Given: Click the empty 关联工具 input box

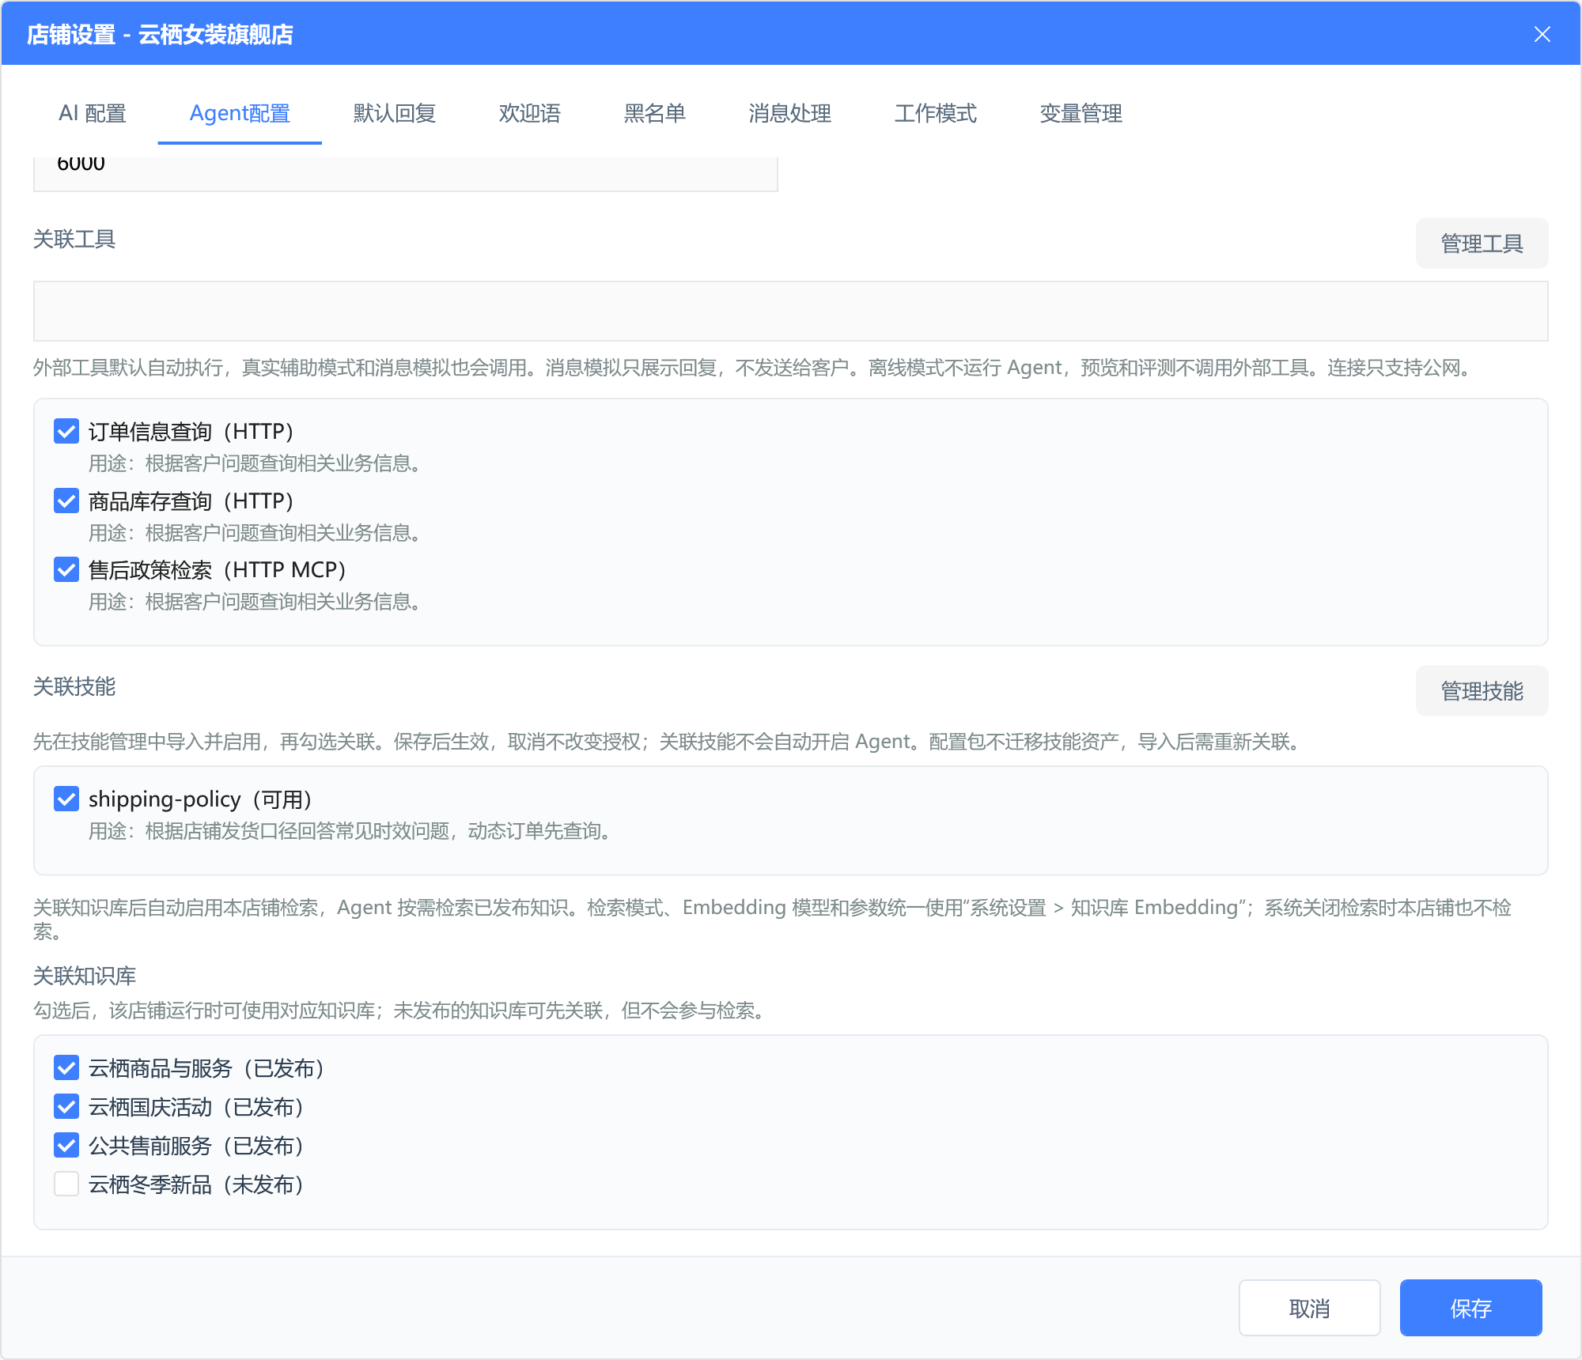Looking at the screenshot, I should click(790, 311).
